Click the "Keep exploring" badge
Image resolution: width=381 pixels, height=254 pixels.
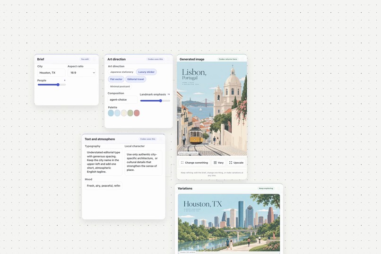[266, 188]
